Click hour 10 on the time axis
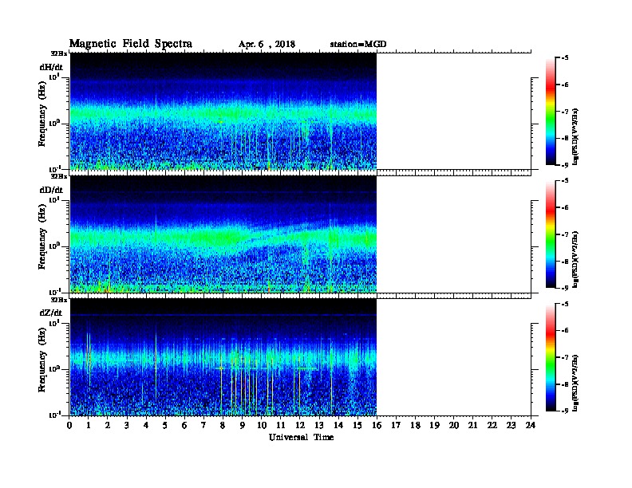Screen dimensions: 632x488 click(x=262, y=426)
